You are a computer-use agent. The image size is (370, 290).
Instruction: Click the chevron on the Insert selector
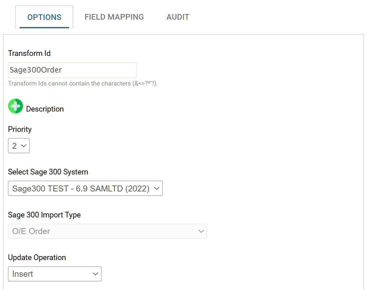coord(95,274)
